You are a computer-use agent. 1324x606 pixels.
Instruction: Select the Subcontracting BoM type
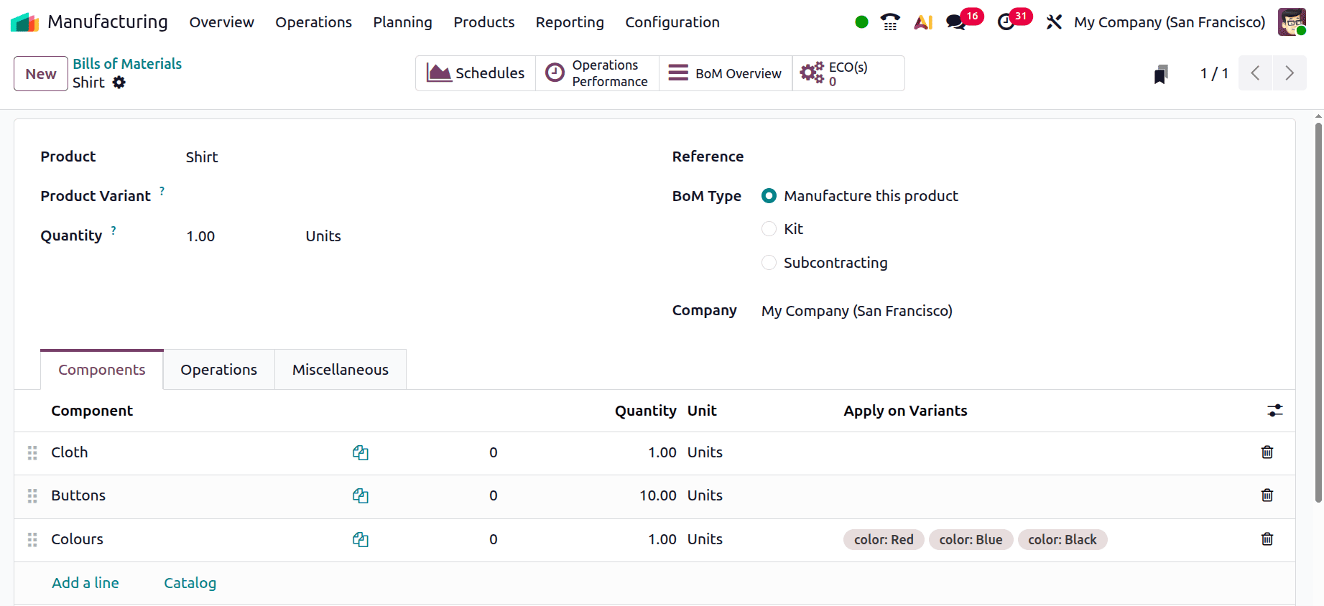click(769, 263)
